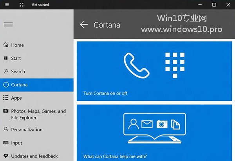Open the Home section
Viewport: 235px width, 161px height.
point(37,45)
